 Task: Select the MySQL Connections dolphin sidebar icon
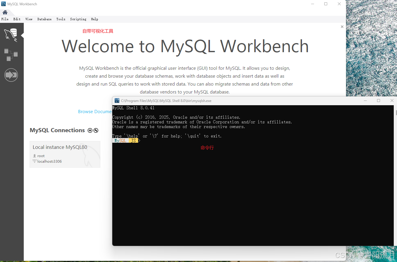click(11, 35)
